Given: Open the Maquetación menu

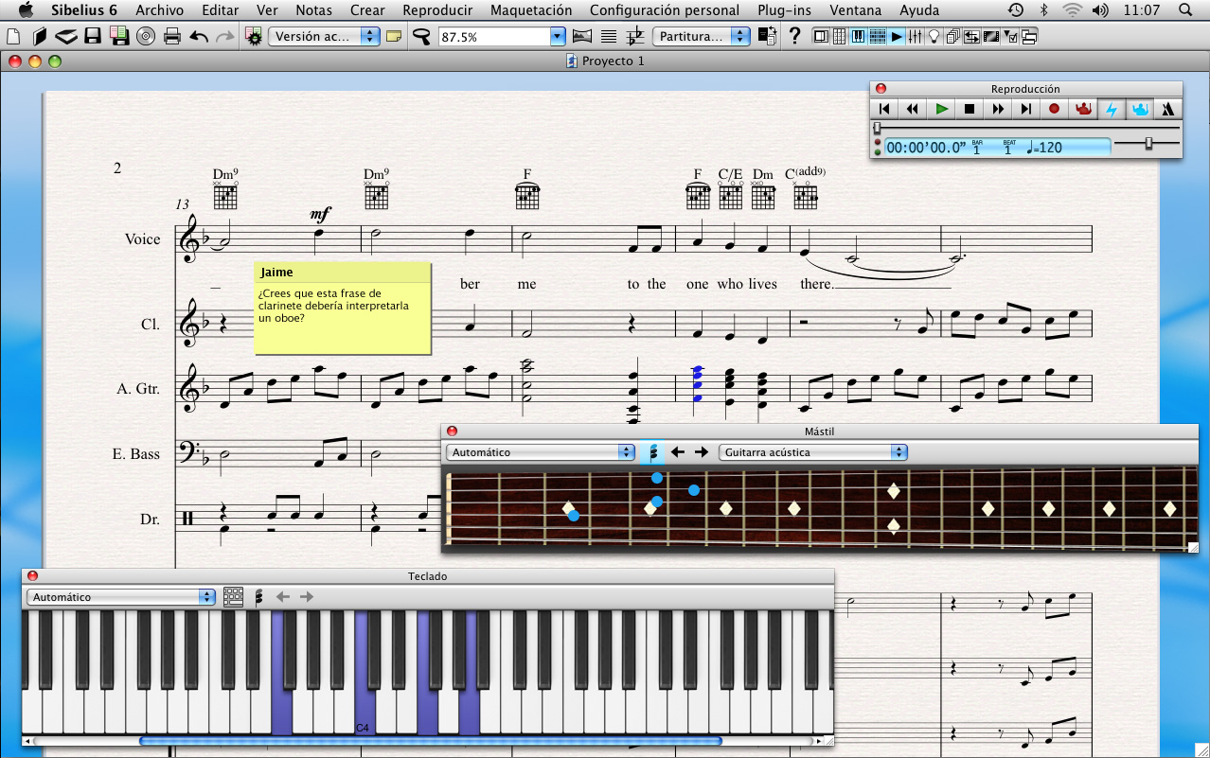Looking at the screenshot, I should 531,10.
